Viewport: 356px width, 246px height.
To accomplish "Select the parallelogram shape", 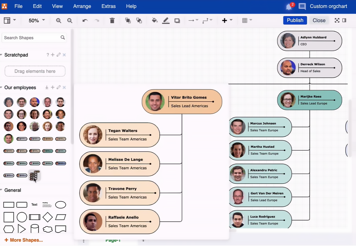I will pyautogui.click(x=60, y=217).
